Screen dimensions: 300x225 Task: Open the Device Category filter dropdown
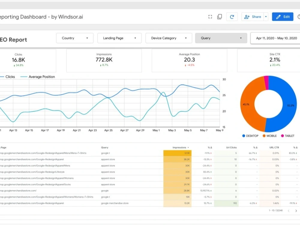[169, 38]
